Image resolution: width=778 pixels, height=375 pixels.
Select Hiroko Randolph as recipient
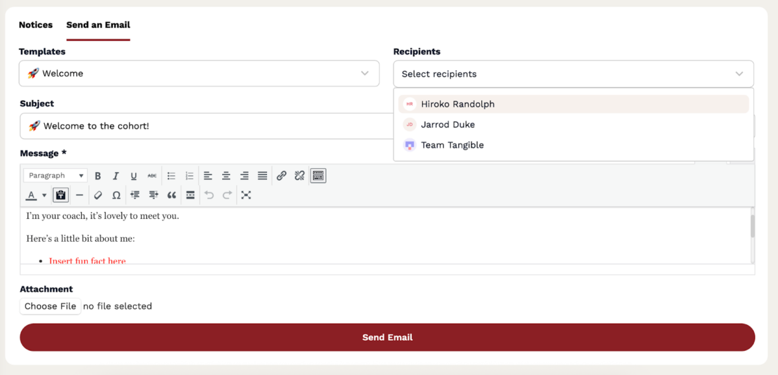[458, 104]
